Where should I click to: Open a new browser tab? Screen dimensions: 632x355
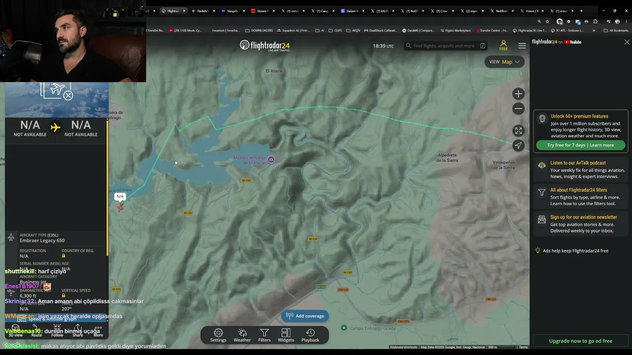click(581, 11)
